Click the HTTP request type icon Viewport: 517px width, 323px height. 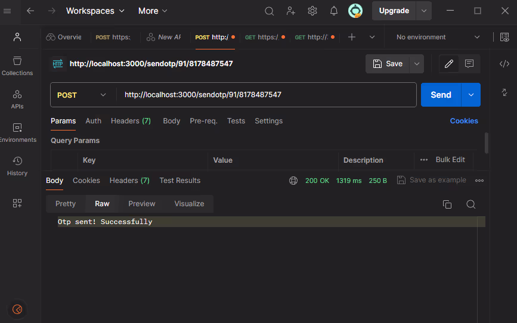58,64
